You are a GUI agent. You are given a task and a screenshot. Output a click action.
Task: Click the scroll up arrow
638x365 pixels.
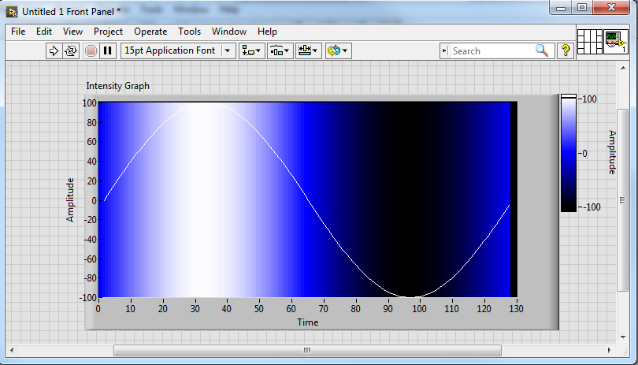(623, 68)
